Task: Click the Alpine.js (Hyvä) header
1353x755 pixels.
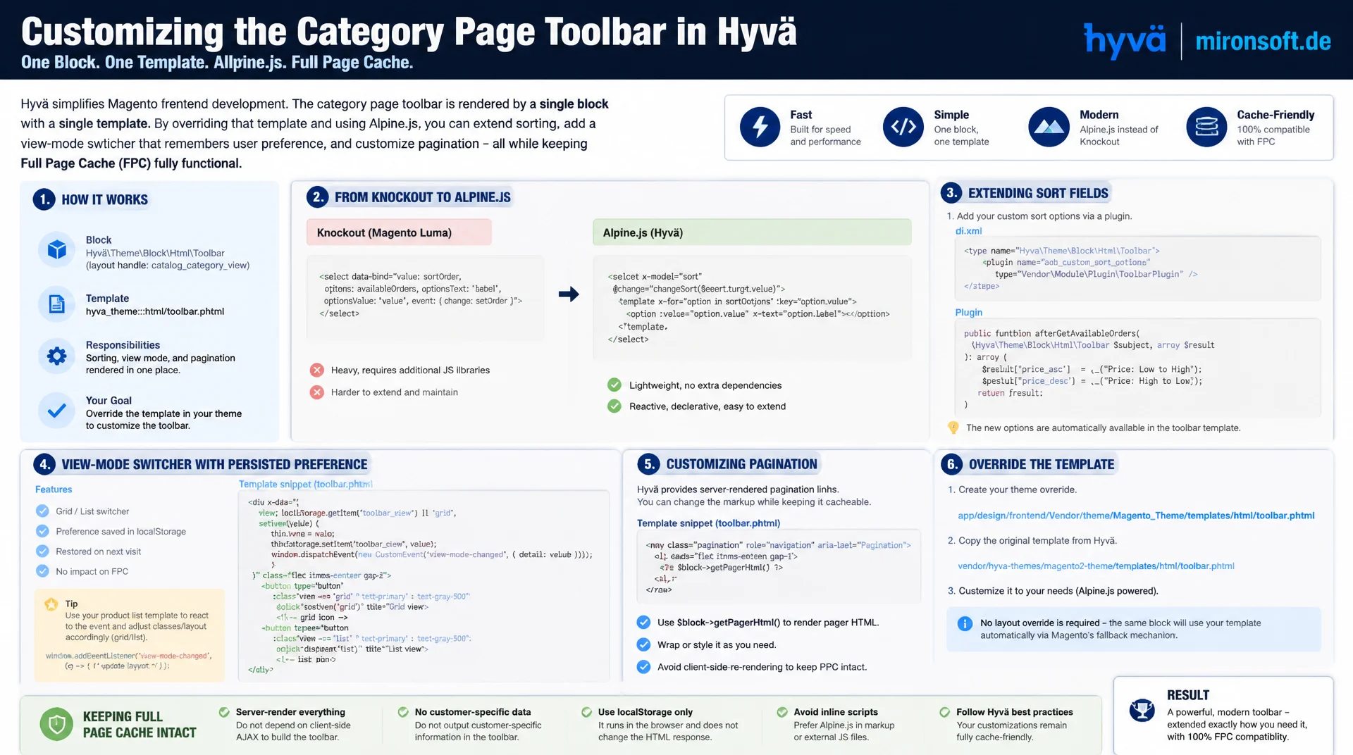Action: pyautogui.click(x=752, y=232)
